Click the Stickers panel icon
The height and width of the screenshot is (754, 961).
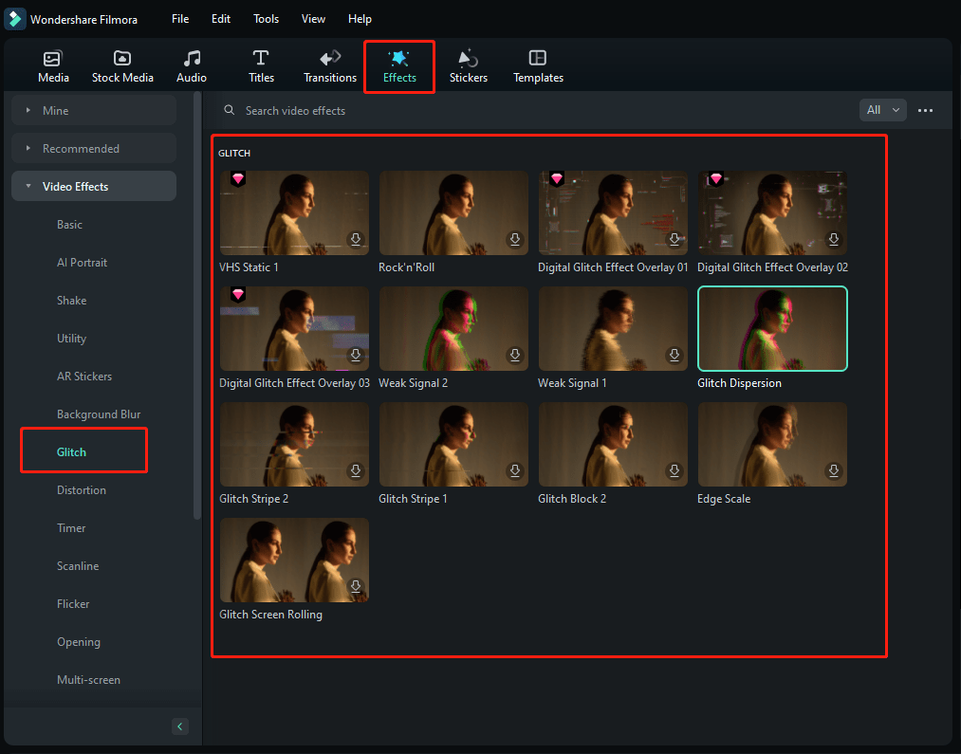(468, 64)
